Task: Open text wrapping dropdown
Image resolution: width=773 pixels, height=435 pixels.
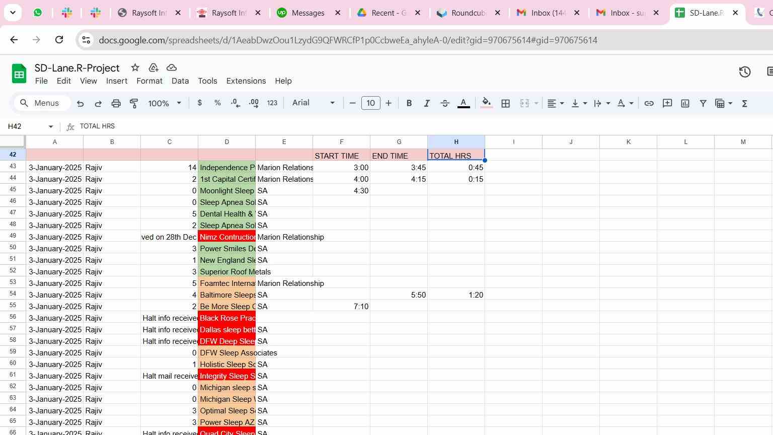Action: click(x=602, y=103)
